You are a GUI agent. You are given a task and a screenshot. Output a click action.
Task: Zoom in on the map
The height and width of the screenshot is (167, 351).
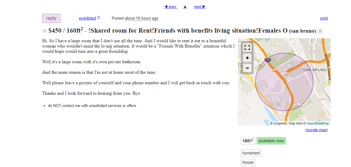tap(247, 58)
